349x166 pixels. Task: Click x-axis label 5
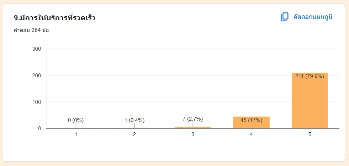[x=310, y=134]
